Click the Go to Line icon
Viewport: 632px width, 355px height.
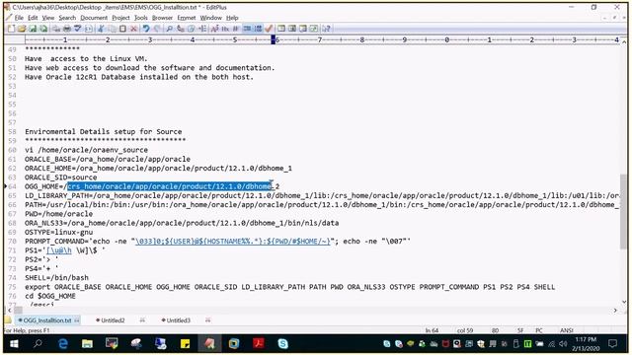[202, 29]
